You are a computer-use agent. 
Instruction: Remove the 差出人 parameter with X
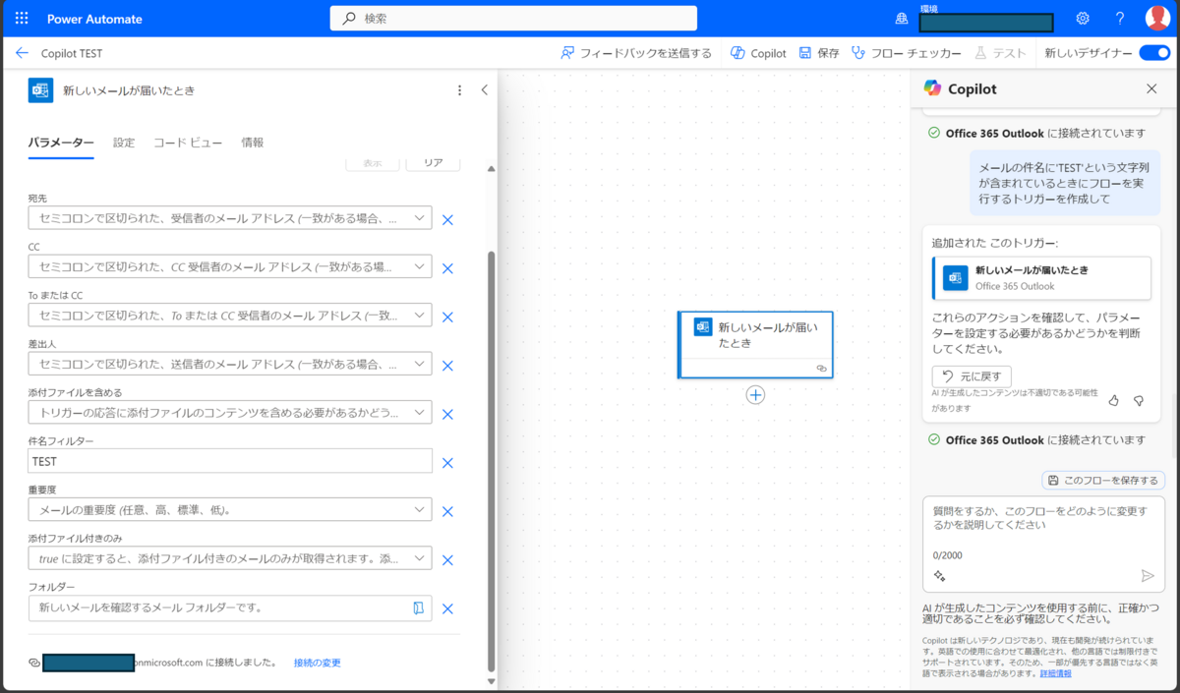click(447, 366)
